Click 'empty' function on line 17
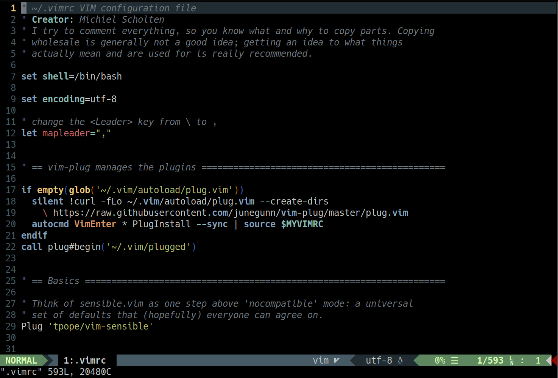Image resolution: width=558 pixels, height=378 pixels. click(50, 190)
